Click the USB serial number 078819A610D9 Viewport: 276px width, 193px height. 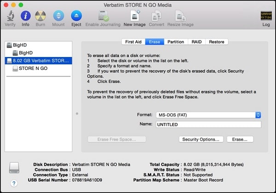pyautogui.click(x=87, y=180)
